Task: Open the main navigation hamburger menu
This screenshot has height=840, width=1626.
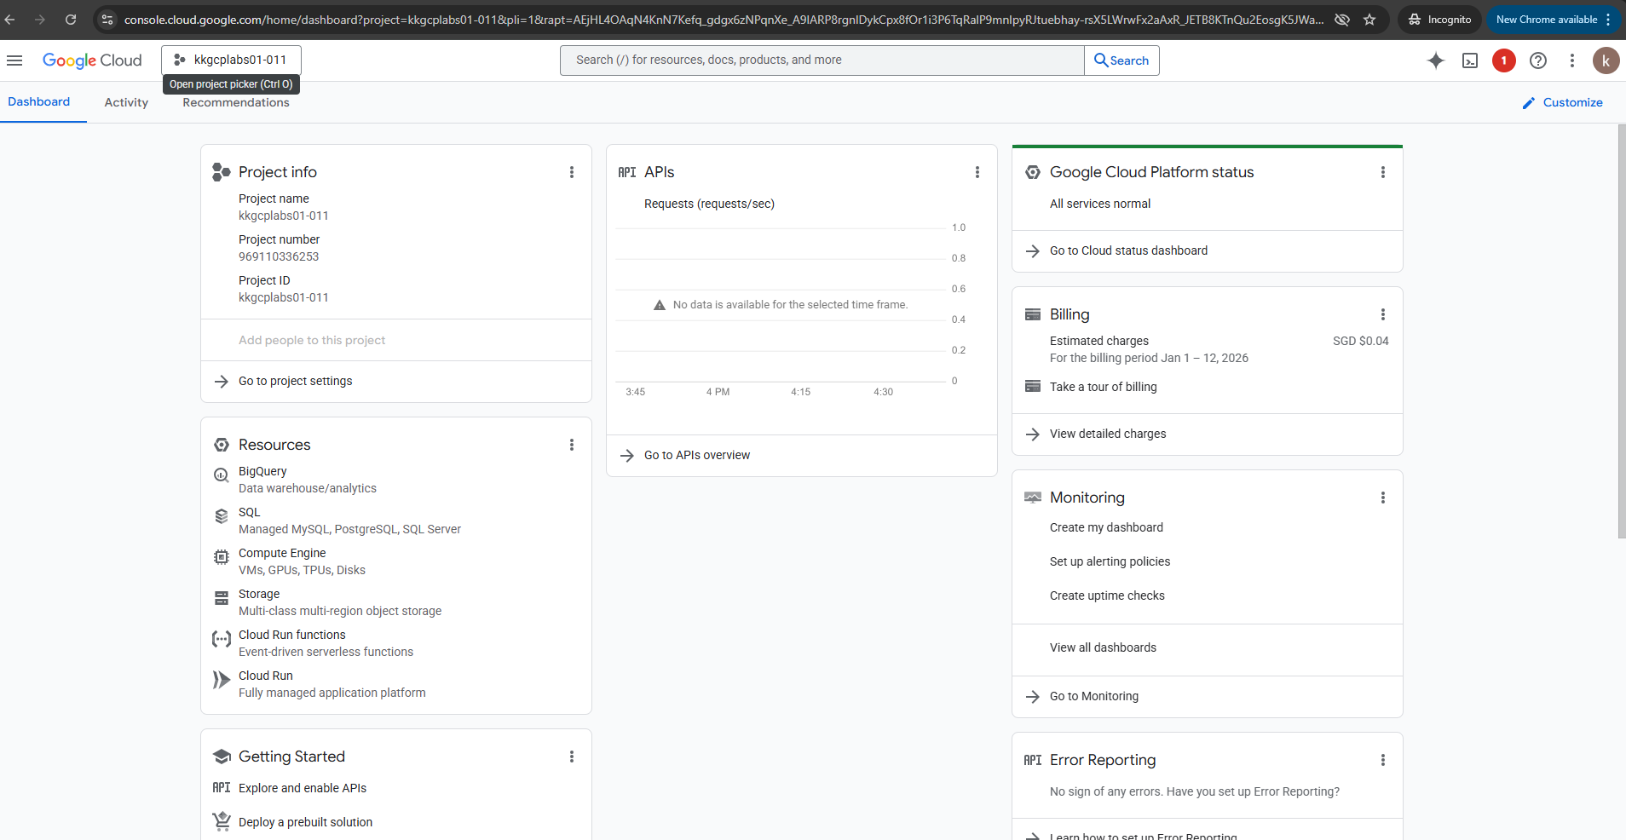Action: [14, 60]
